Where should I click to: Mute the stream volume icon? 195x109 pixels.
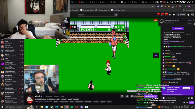pos(30,91)
